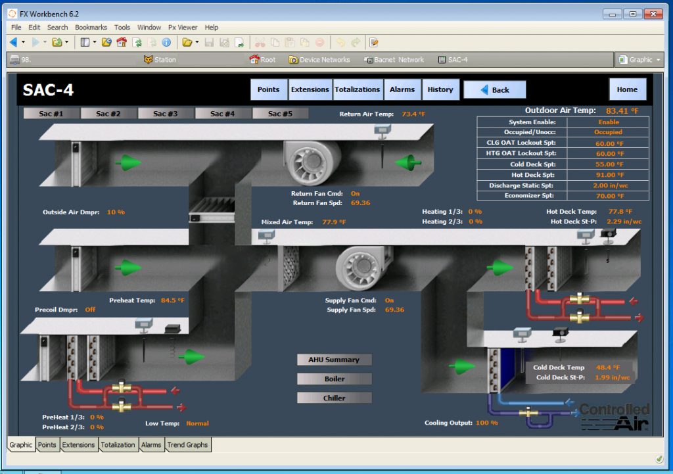
Task: Click the blue Back arrow toolbar icon
Action: (x=13, y=42)
